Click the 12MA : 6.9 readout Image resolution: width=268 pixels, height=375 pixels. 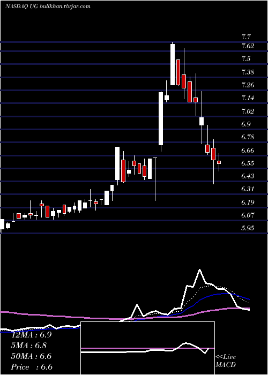click(x=31, y=335)
